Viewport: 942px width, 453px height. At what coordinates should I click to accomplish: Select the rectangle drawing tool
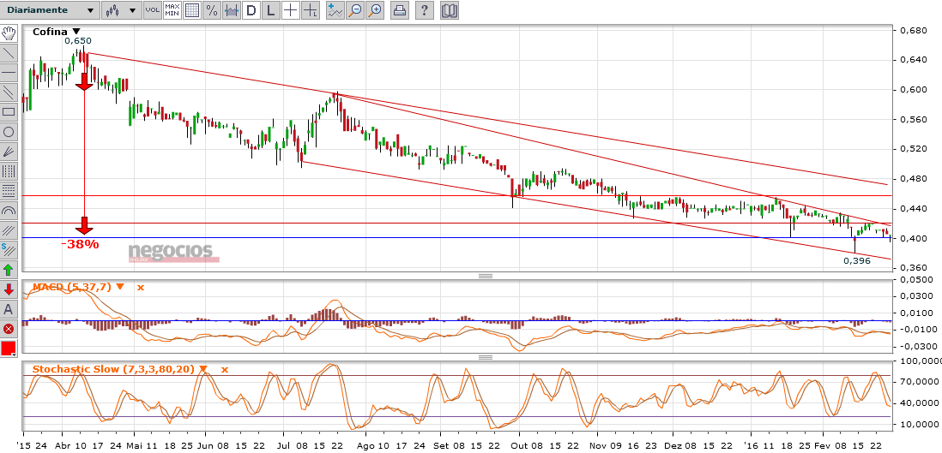[x=9, y=111]
